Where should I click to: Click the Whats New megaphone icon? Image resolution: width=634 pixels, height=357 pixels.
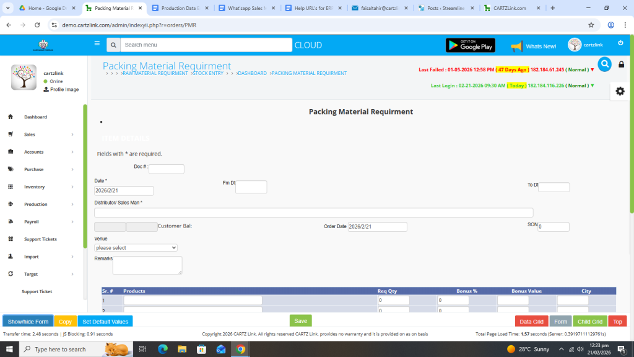pyautogui.click(x=517, y=46)
